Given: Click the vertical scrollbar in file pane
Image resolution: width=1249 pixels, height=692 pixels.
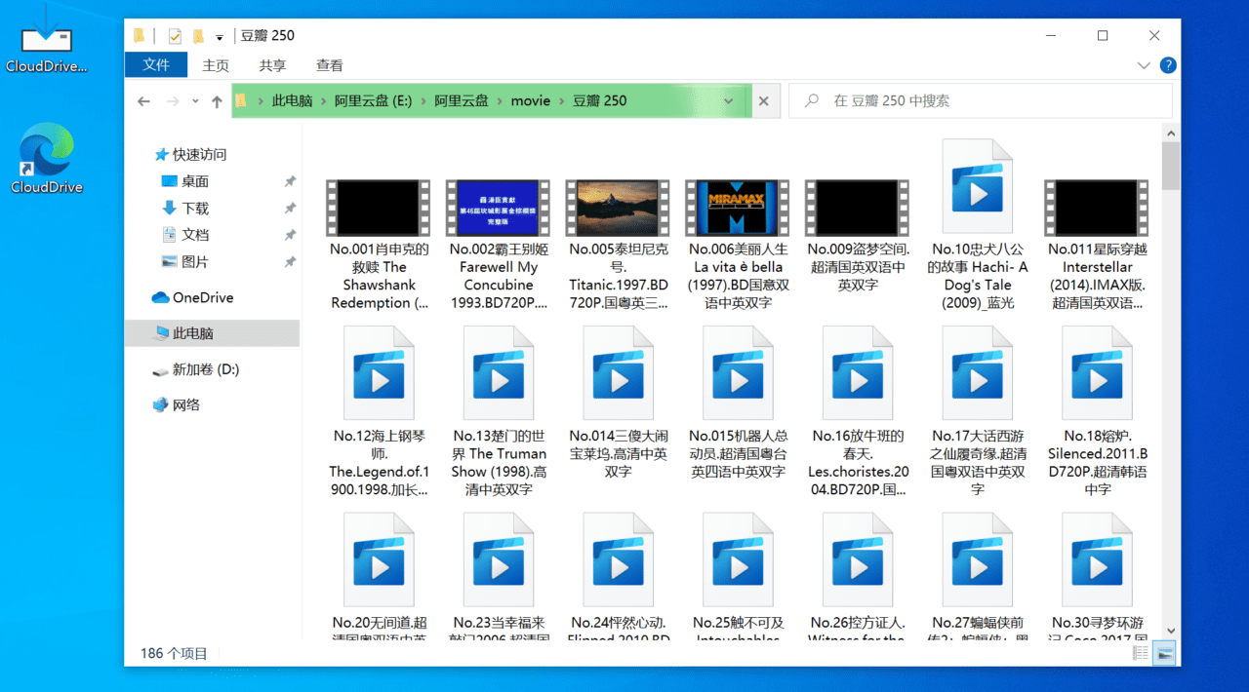Looking at the screenshot, I should [x=1170, y=390].
